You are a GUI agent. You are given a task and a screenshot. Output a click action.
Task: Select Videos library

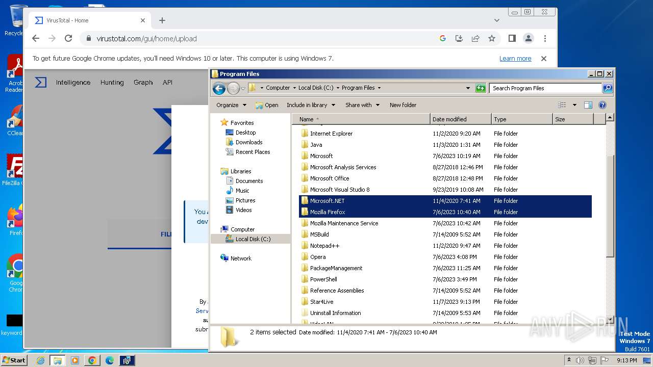coord(243,210)
